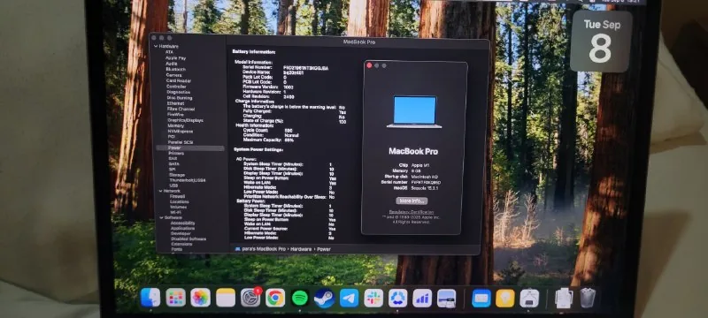708x318 pixels.
Task: Select Memory under Hardware
Action: coord(176,125)
